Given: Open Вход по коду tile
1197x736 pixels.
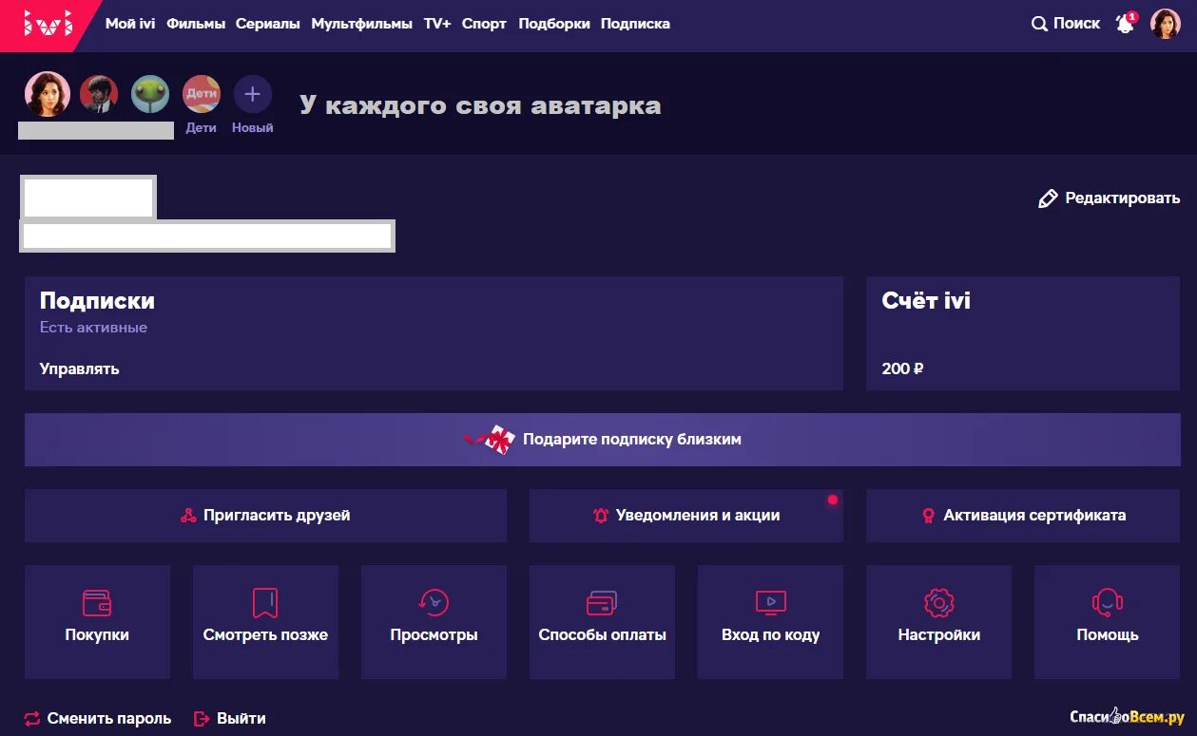Looking at the screenshot, I should (770, 622).
